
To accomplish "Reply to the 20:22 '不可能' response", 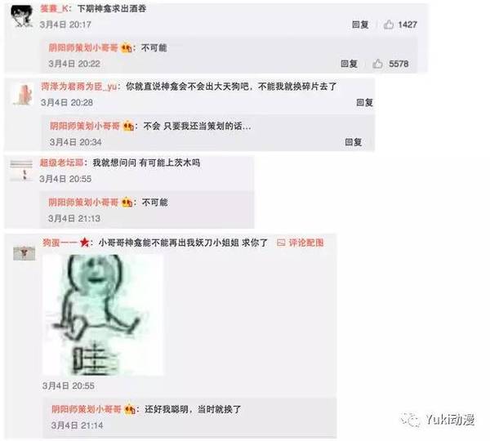I will coord(349,64).
